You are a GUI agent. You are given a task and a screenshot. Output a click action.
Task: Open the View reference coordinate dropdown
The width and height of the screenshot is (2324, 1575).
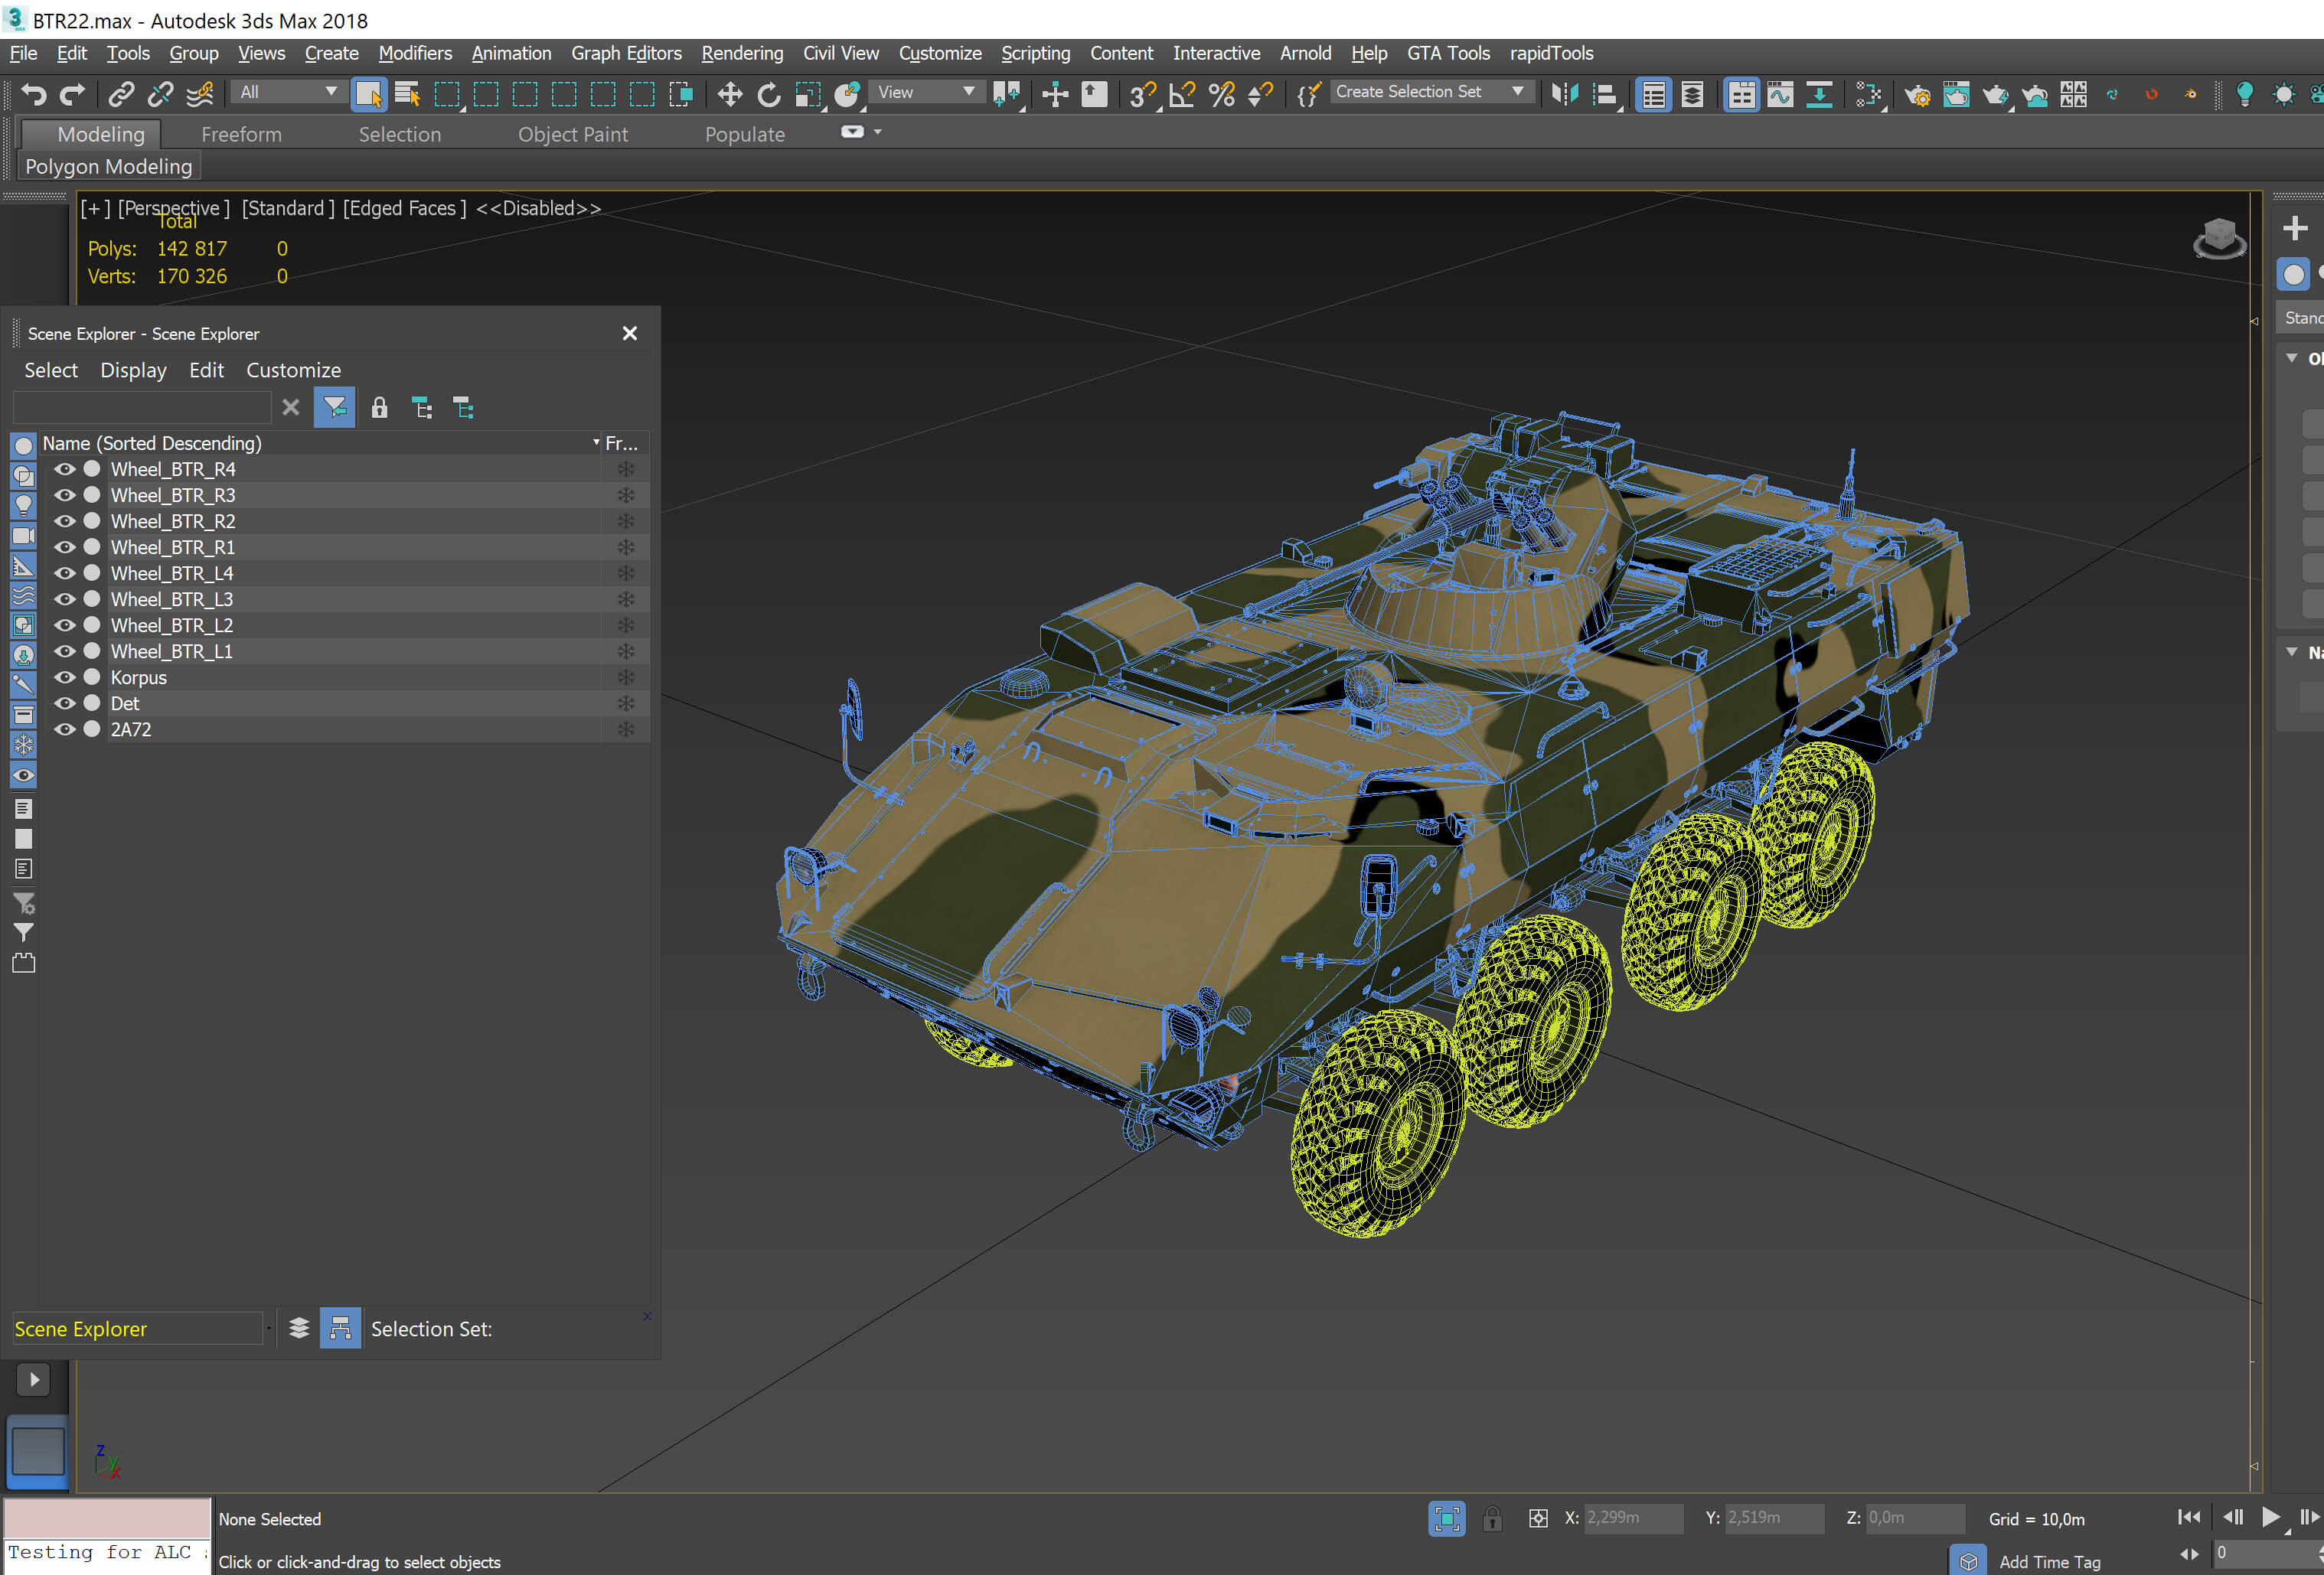pos(926,92)
